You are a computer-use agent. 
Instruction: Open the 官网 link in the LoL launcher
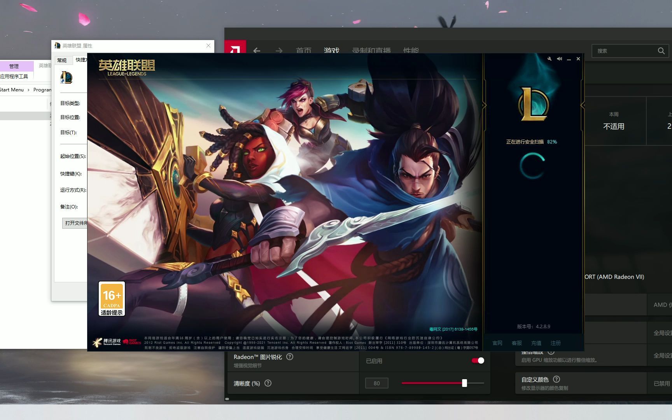(x=497, y=343)
